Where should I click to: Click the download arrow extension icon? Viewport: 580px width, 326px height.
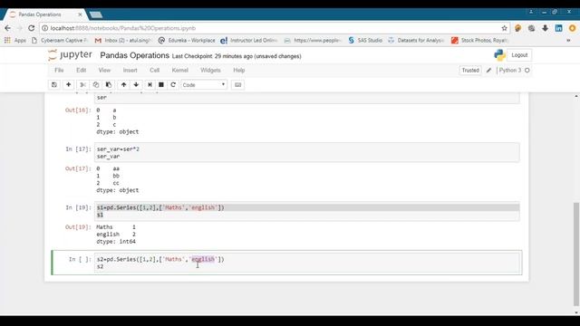click(546, 28)
